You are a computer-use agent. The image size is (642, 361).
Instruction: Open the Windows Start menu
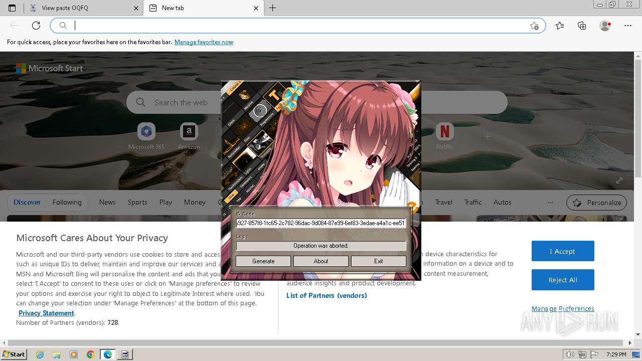click(x=14, y=354)
